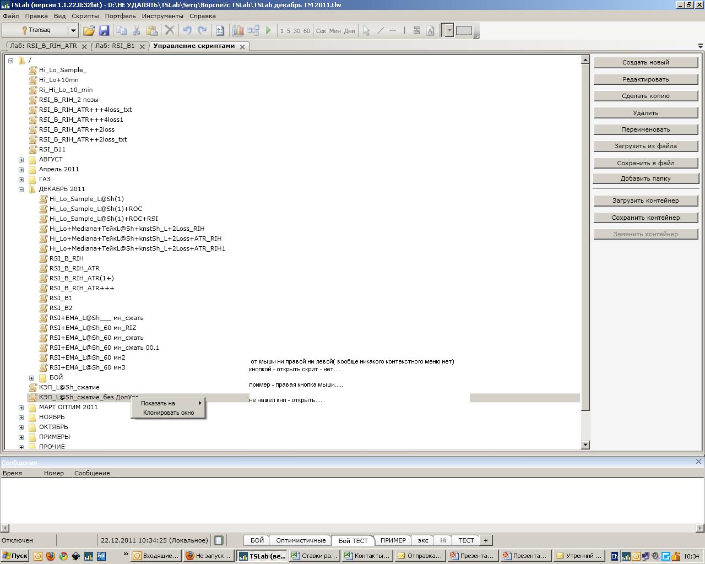
Task: Click the save floppy disk icon
Action: click(x=104, y=31)
